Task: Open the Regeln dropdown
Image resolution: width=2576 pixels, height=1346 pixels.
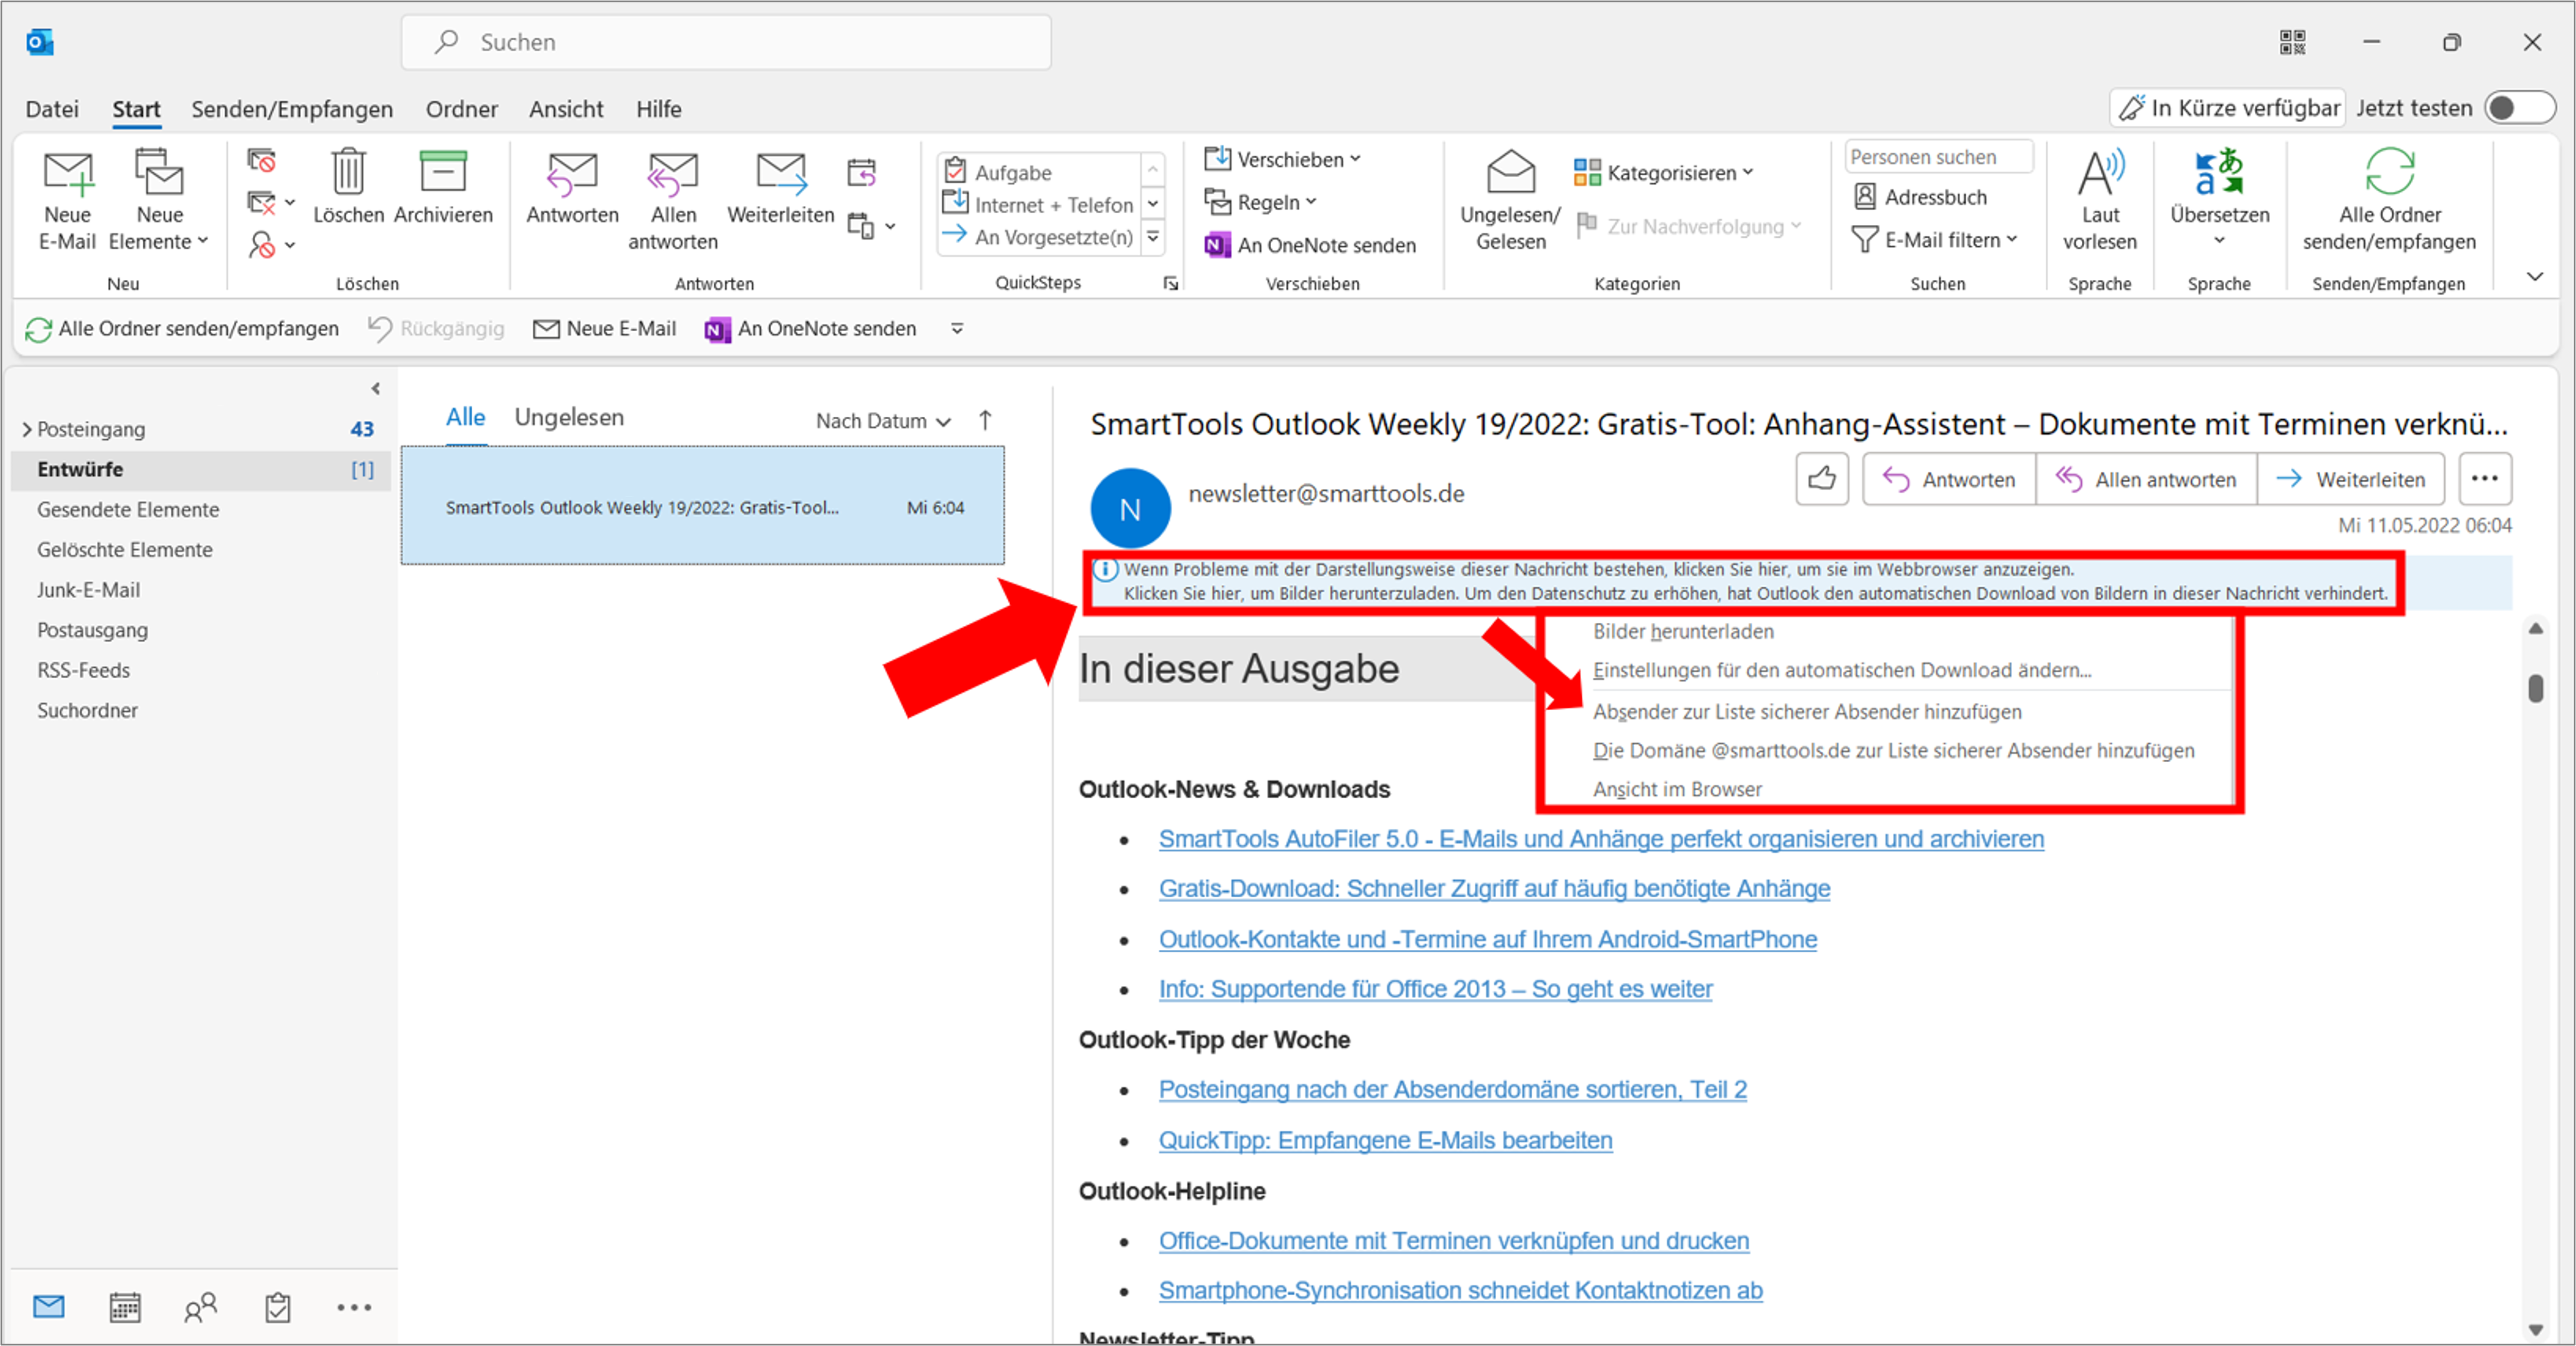Action: point(1260,202)
